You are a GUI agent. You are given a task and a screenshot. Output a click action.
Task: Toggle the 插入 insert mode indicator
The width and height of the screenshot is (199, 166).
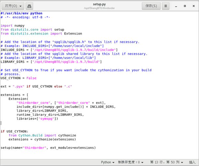point(192,162)
